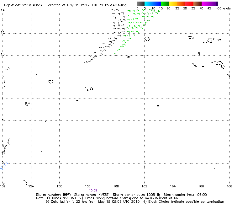Click the green wind barb near 160E 10N
The height and width of the screenshot is (204, 232).
pyautogui.click(x=115, y=54)
